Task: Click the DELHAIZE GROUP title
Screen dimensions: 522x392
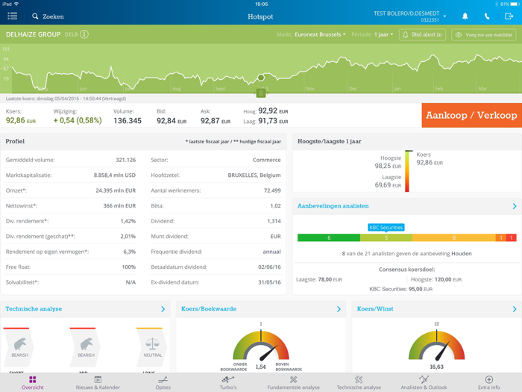Action: tap(34, 34)
